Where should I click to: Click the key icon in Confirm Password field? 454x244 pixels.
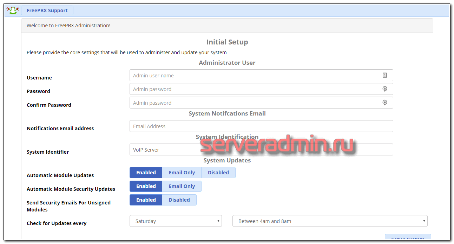point(385,103)
